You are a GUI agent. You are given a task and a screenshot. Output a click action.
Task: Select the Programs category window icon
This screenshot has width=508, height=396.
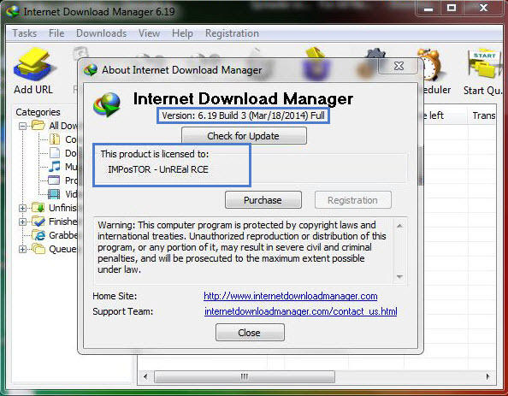point(54,180)
